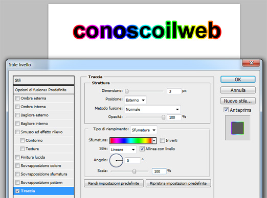
Task: Open the Posizione dropdown showing Esterno
Action: pyautogui.click(x=136, y=100)
